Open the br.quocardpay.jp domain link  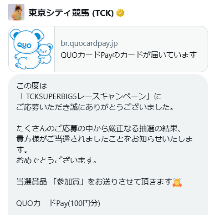tap(89, 44)
